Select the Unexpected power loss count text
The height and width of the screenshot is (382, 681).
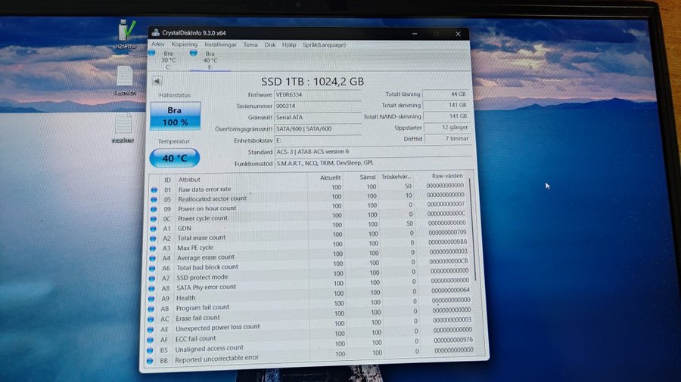coord(218,328)
